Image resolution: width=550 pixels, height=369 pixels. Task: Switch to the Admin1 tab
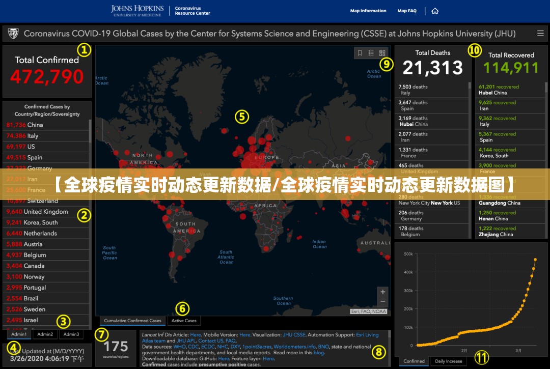19,334
